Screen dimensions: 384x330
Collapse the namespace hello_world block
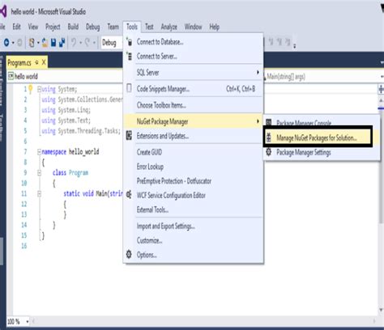click(39, 152)
